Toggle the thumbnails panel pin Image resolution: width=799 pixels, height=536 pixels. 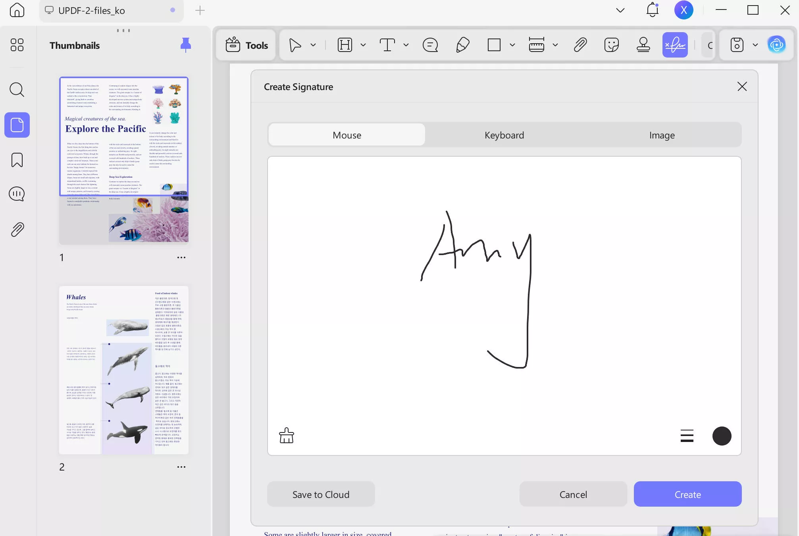click(x=185, y=45)
